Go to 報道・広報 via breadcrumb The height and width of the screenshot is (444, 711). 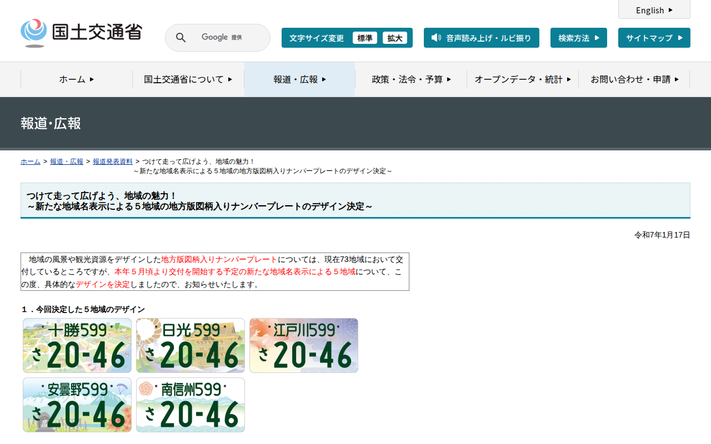[x=67, y=162]
